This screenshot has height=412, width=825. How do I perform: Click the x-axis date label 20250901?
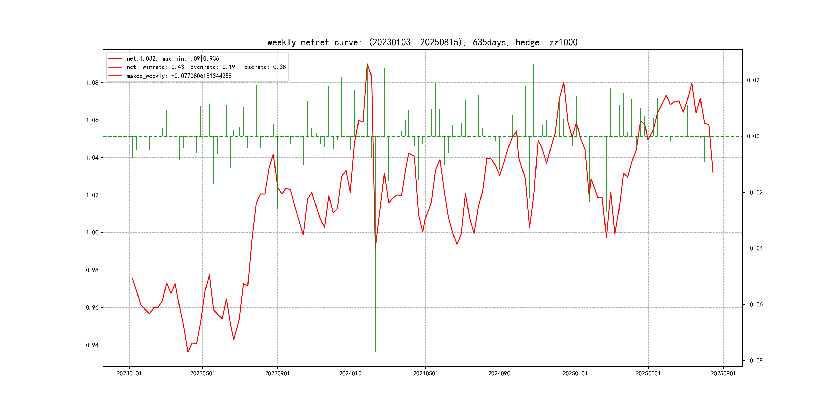723,373
